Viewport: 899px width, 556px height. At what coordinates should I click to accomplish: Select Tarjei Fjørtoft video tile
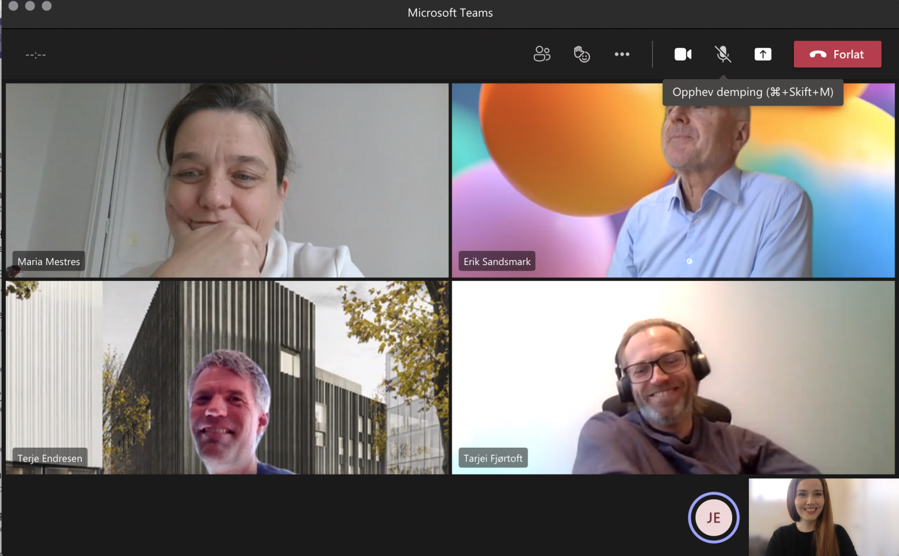673,377
